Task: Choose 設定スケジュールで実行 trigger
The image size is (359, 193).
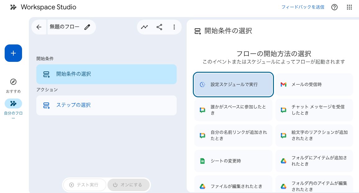Action: pyautogui.click(x=233, y=85)
